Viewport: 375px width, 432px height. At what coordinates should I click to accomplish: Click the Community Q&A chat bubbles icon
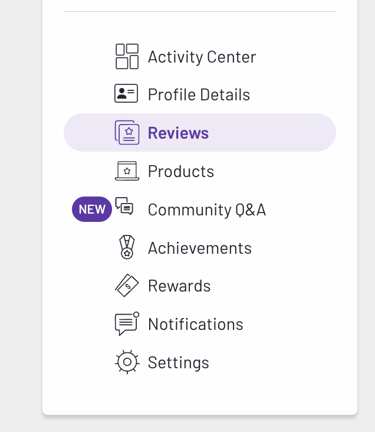[x=124, y=206]
